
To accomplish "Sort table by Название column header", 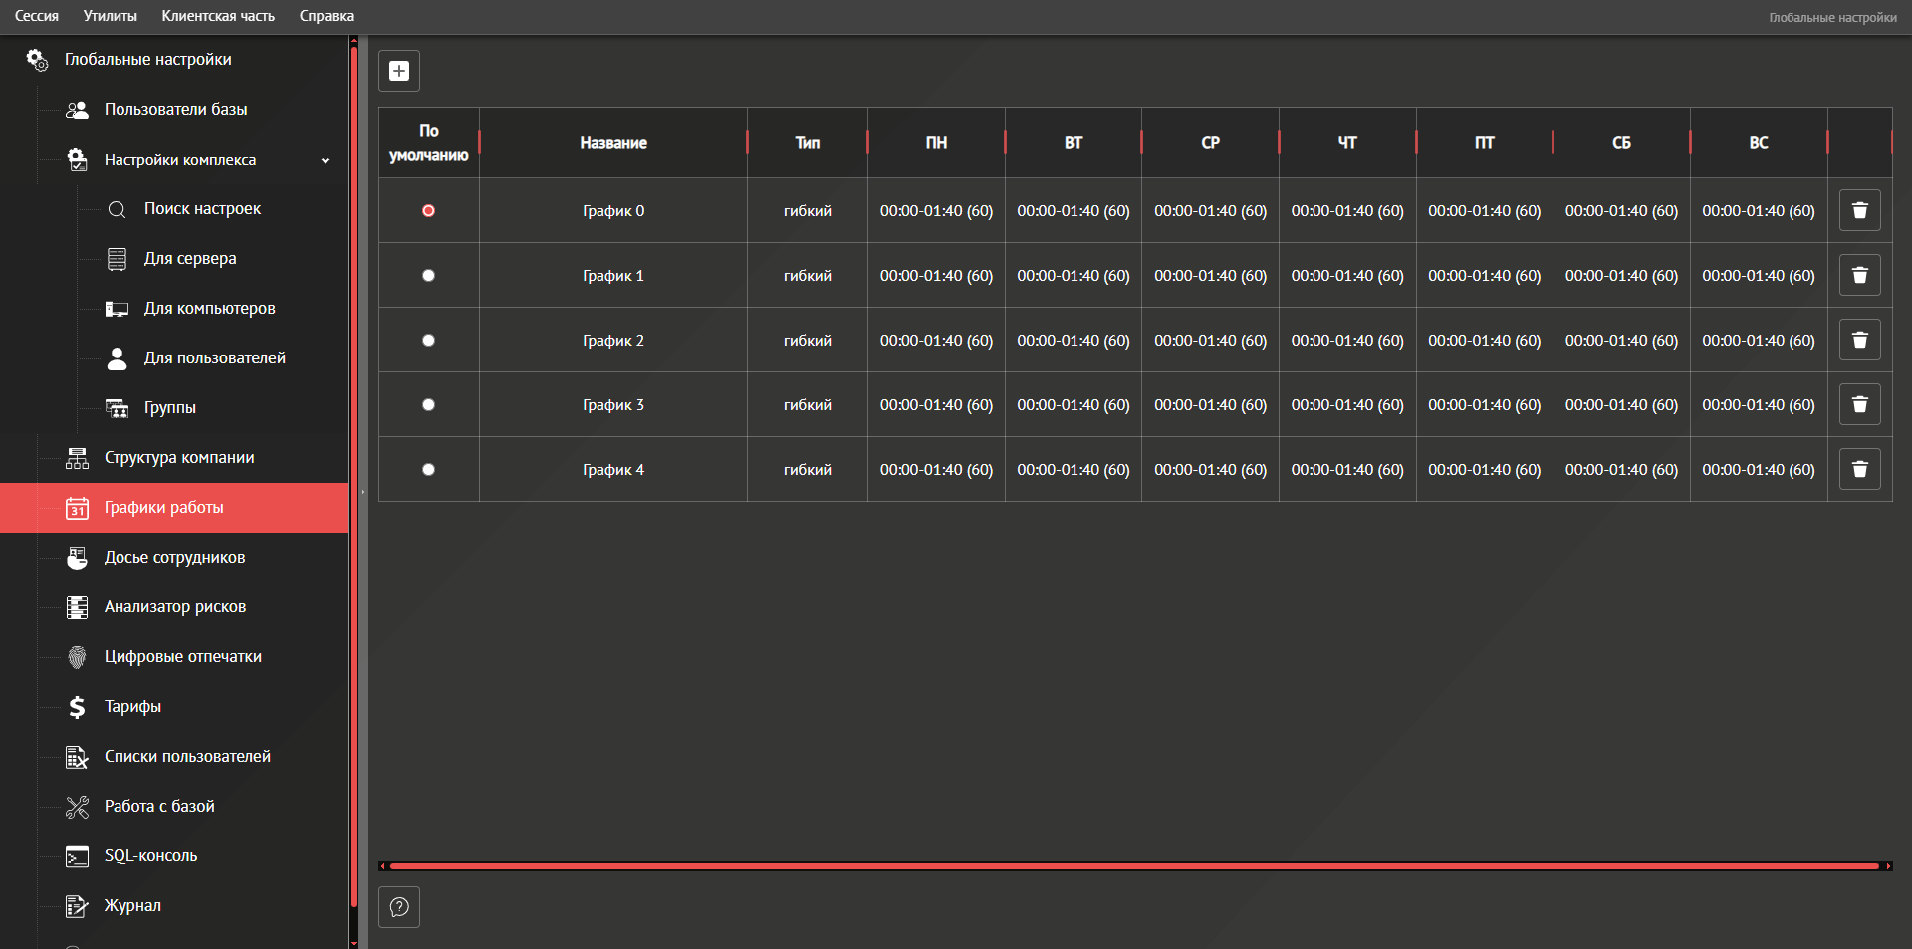I will point(612,143).
